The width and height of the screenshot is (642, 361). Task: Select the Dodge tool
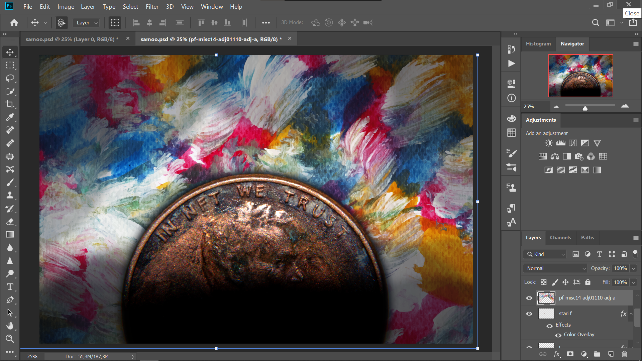point(10,274)
